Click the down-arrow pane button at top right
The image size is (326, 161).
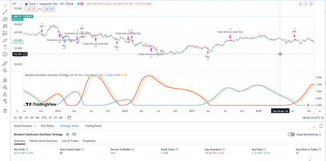click(300, 4)
